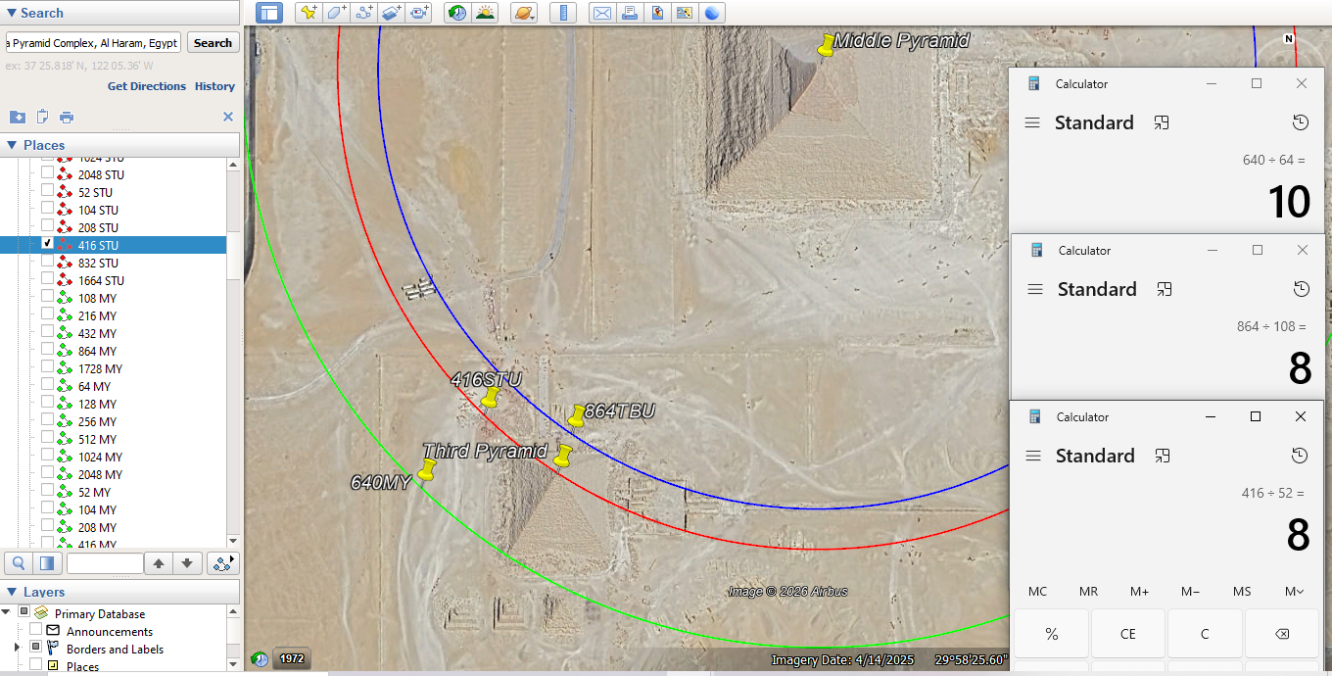Select the Add Polygon tool
1332x676 pixels.
[x=336, y=13]
